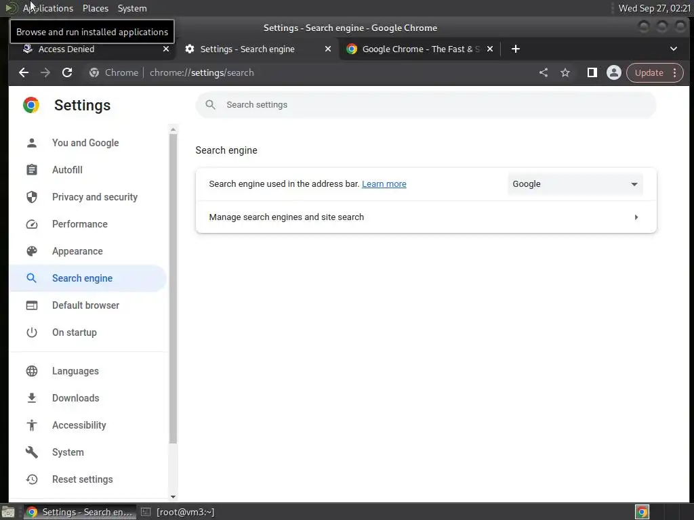Open the profile avatar menu
The width and height of the screenshot is (694, 520).
click(x=614, y=73)
